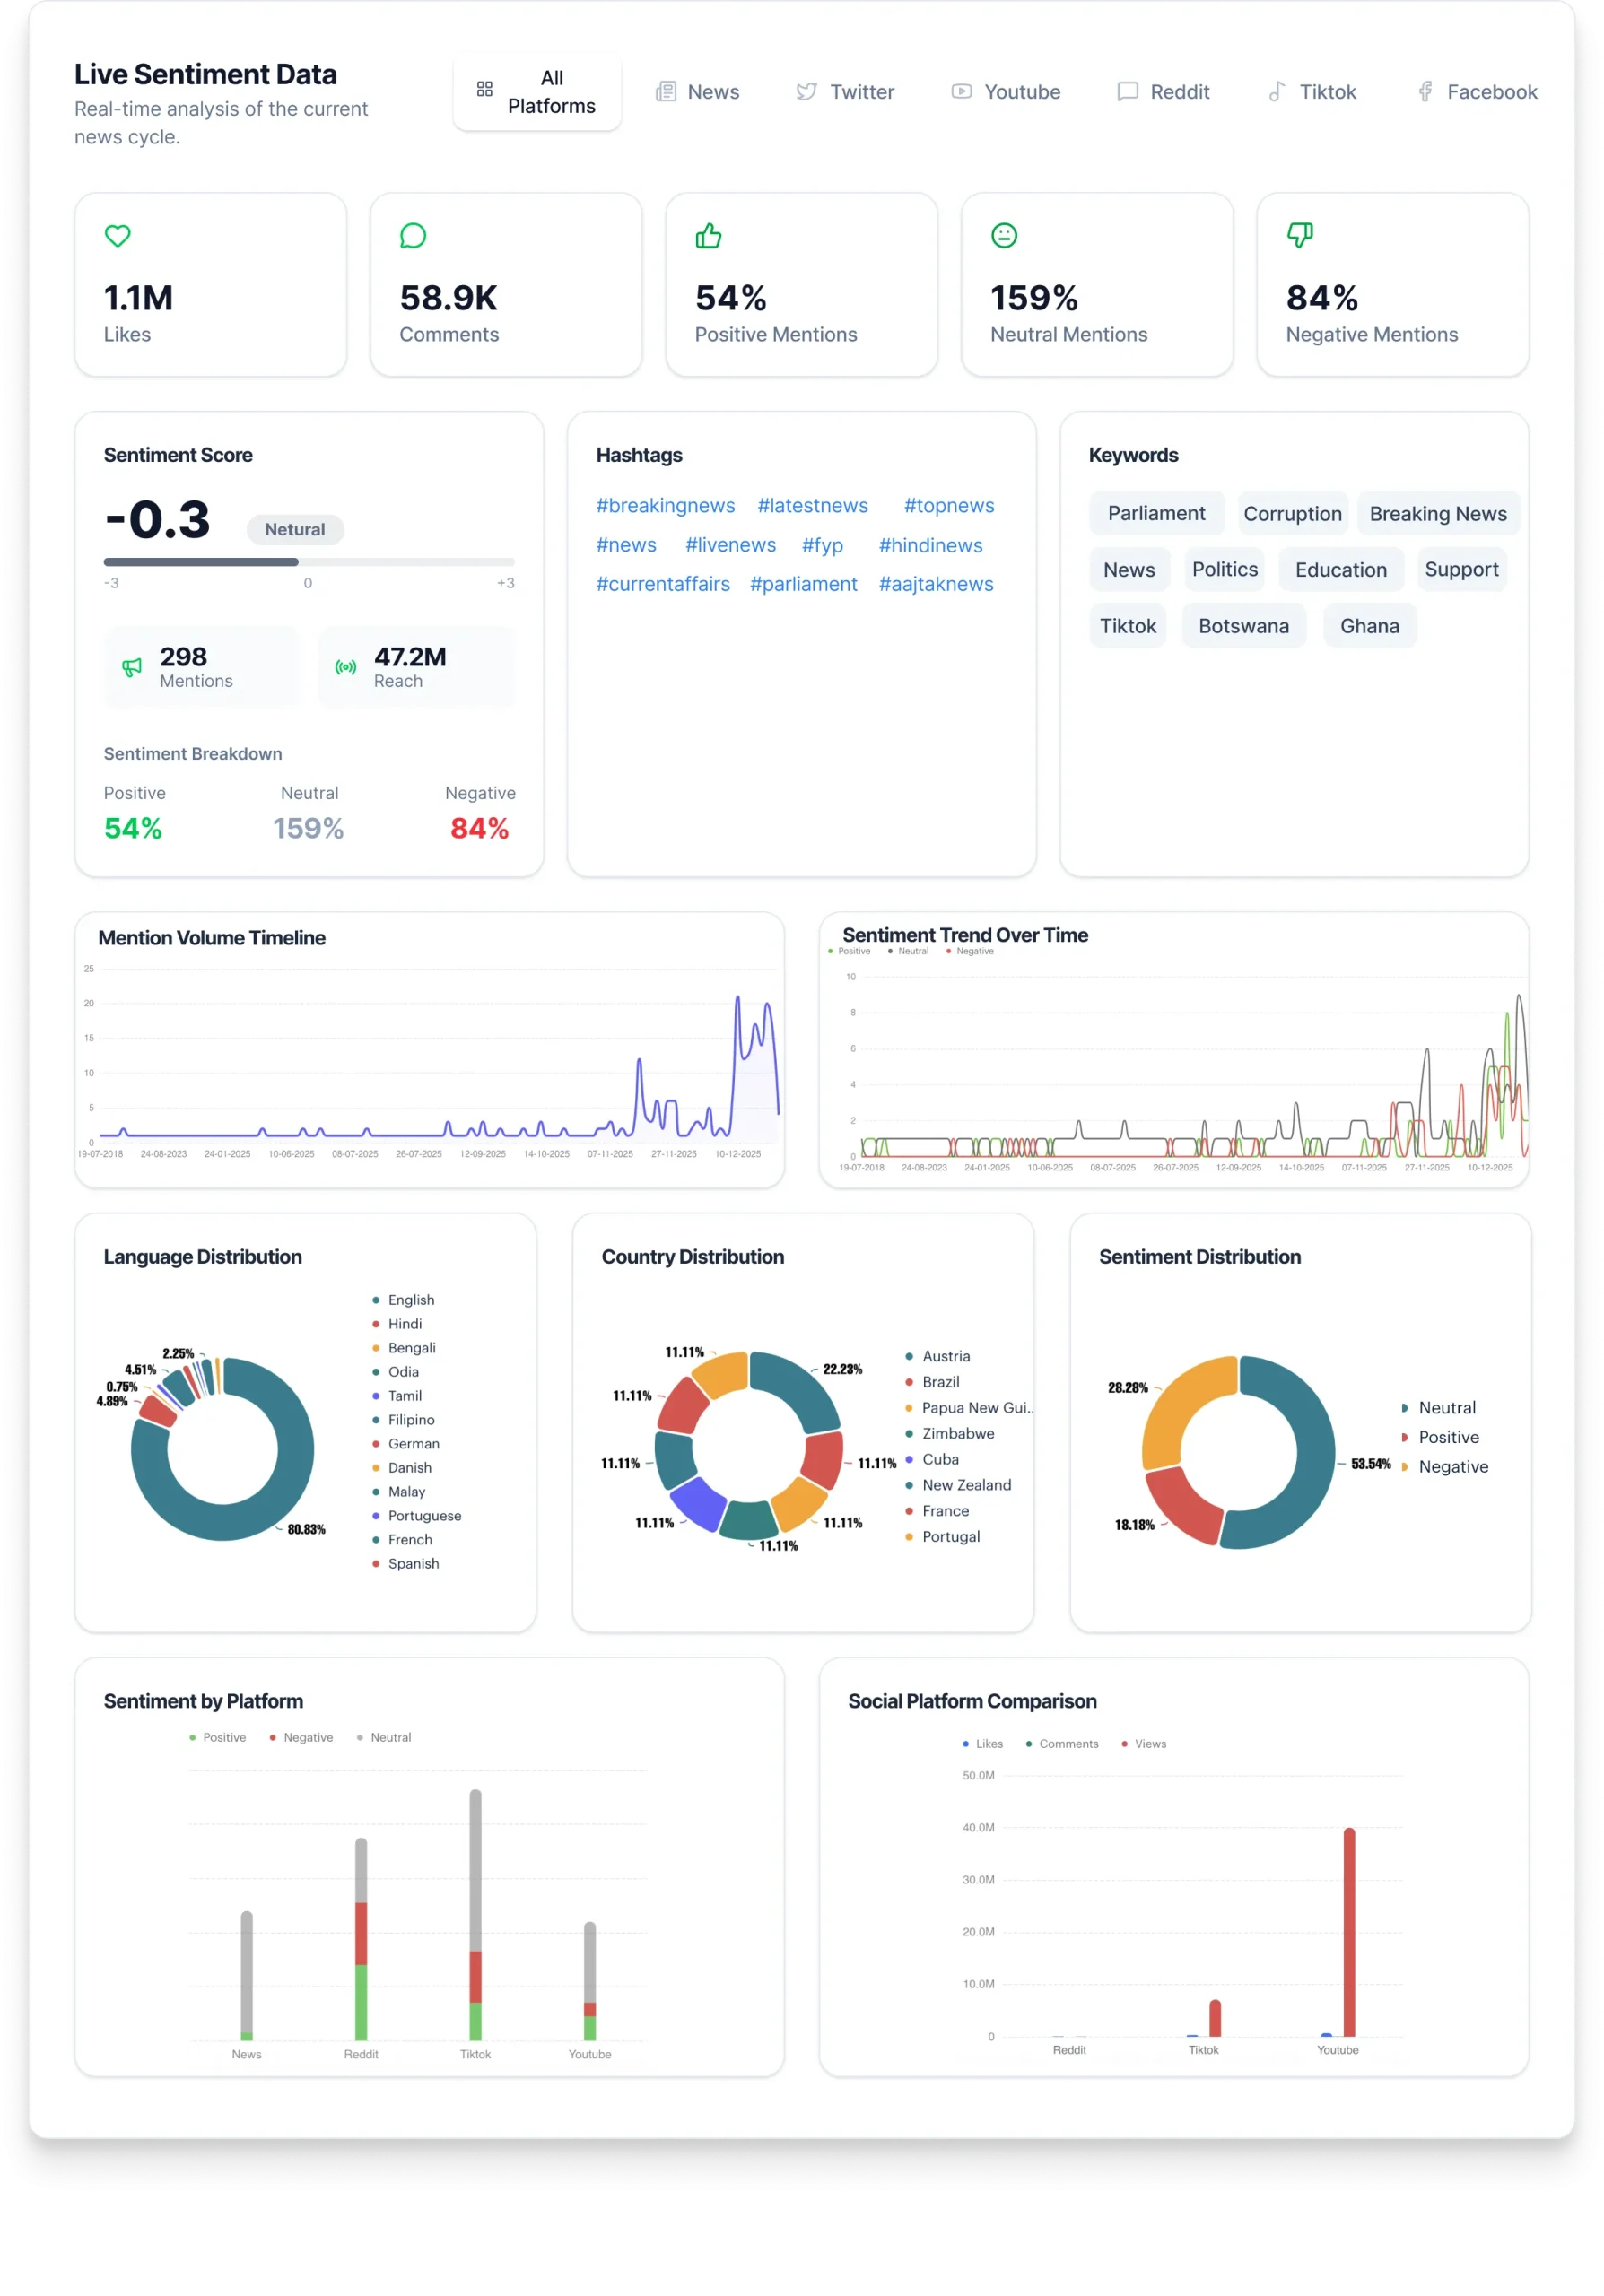Select the Reddit tab
This screenshot has width=1604, height=2296.
pos(1163,92)
